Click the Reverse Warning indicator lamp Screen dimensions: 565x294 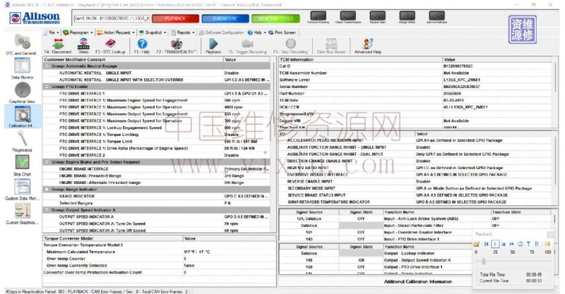pyautogui.click(x=319, y=16)
